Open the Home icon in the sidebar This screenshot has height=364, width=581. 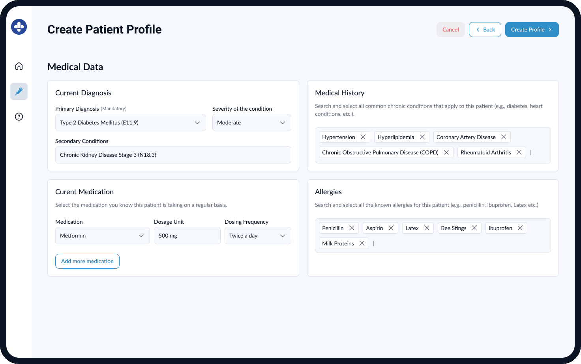coord(19,66)
